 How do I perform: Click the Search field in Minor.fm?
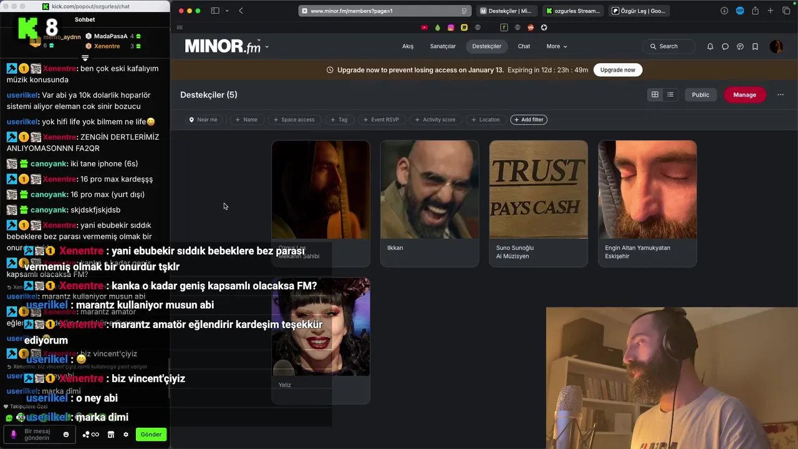coord(668,46)
